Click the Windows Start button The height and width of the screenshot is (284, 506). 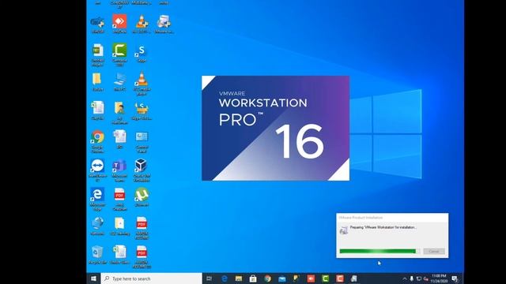(93, 278)
